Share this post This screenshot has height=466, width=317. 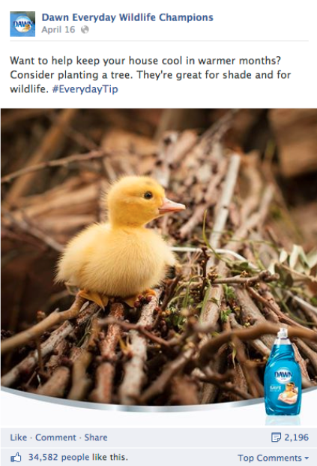tap(96, 437)
